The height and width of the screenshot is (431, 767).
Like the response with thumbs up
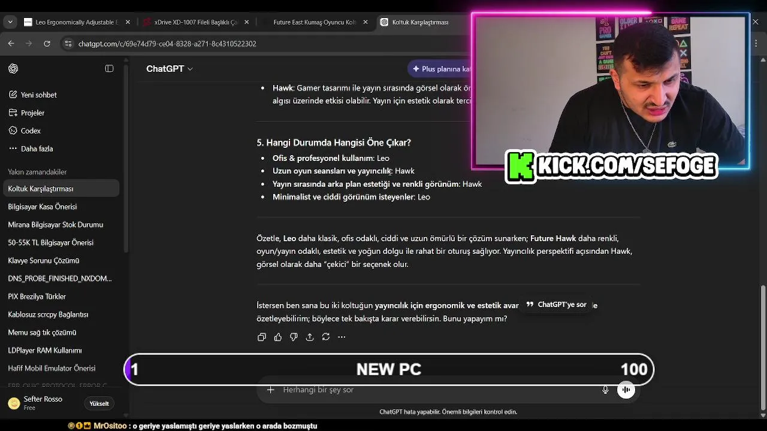tap(277, 337)
